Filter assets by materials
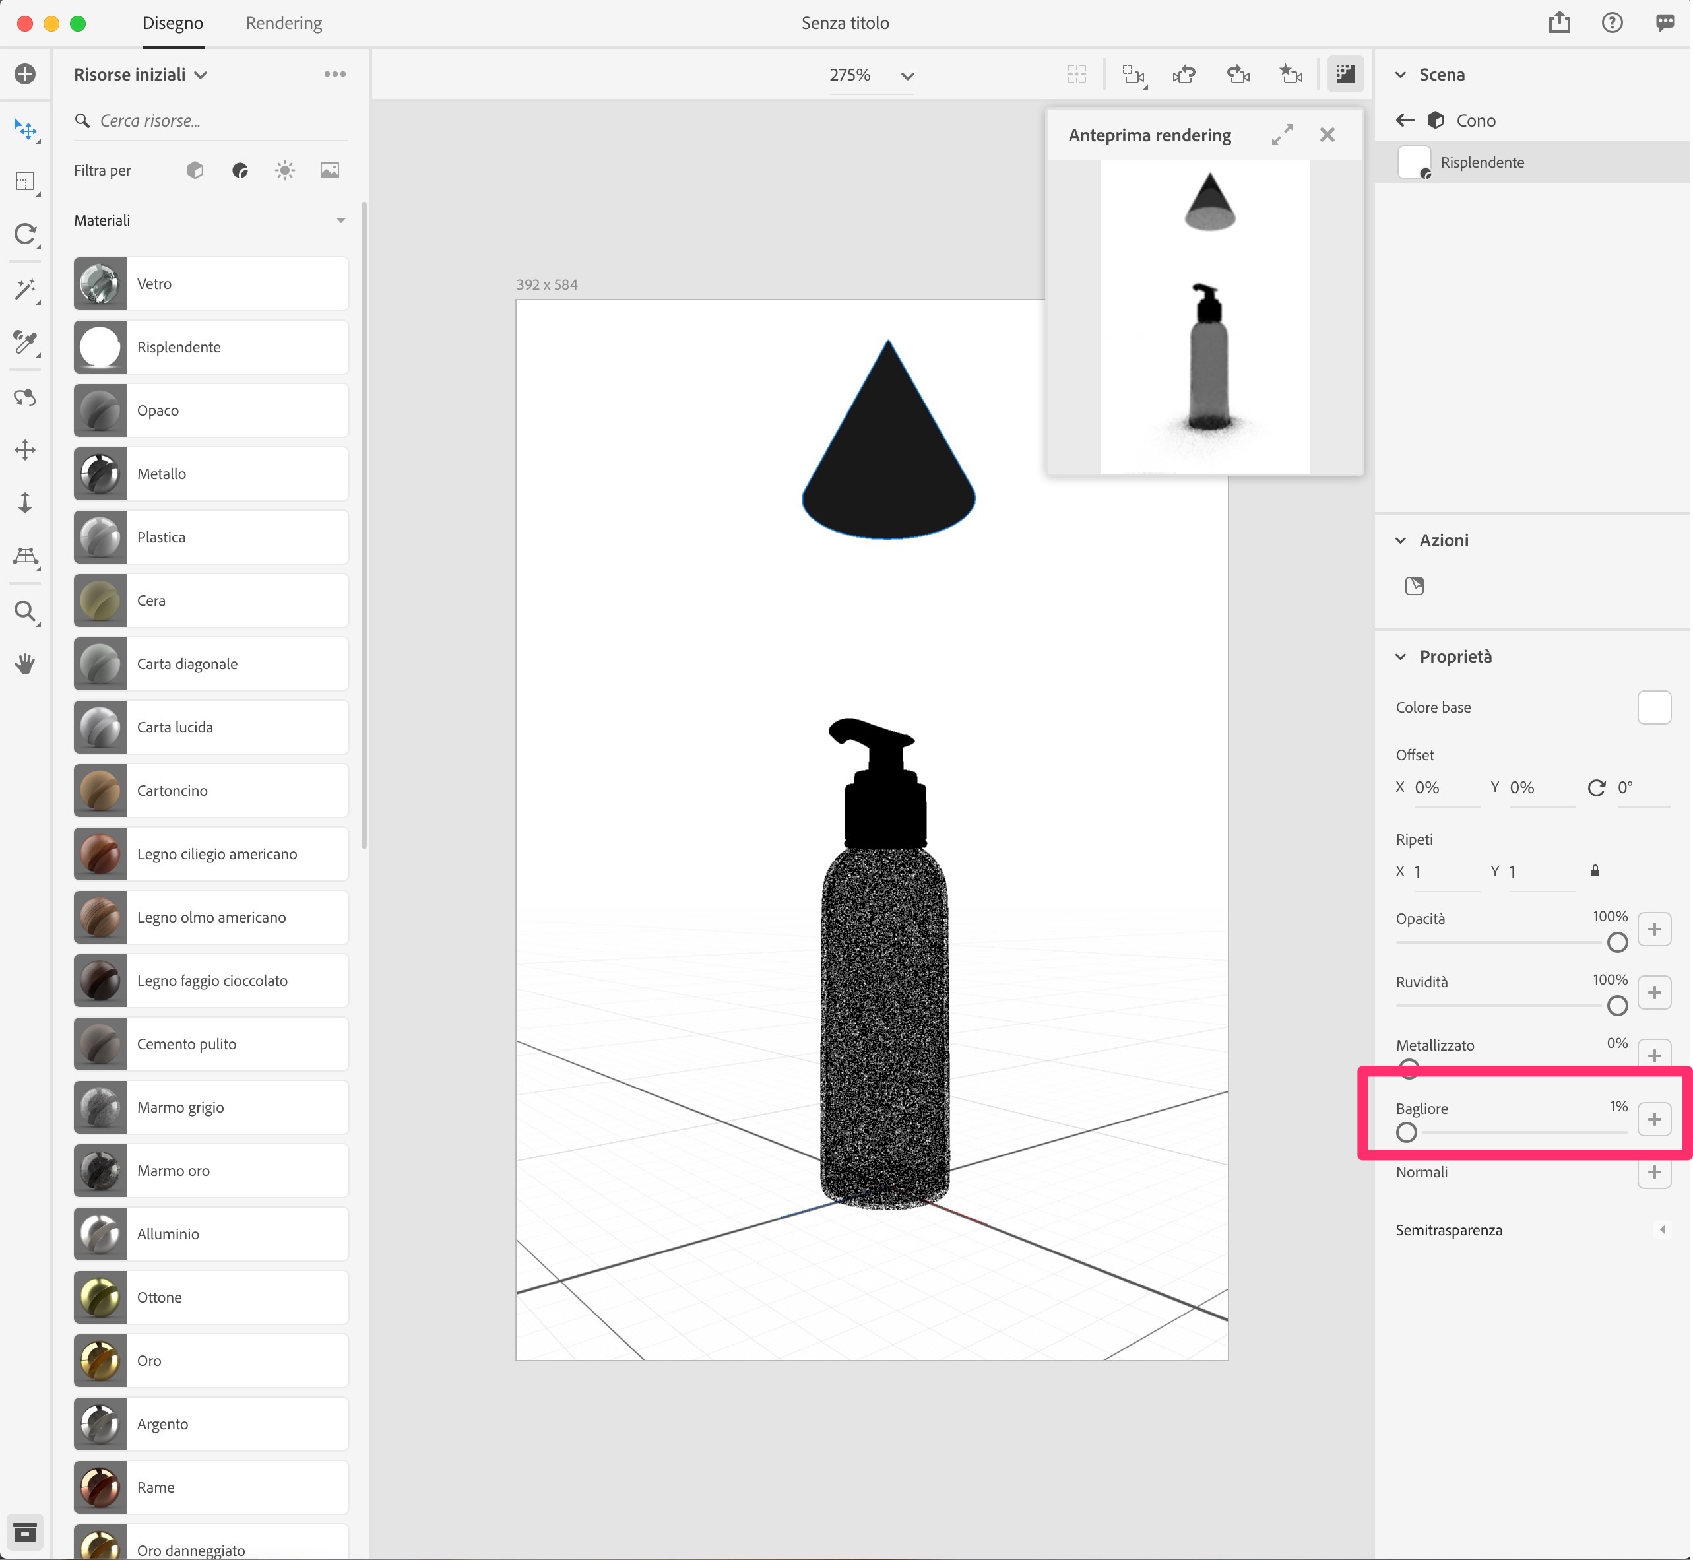This screenshot has height=1560, width=1693. [x=241, y=170]
